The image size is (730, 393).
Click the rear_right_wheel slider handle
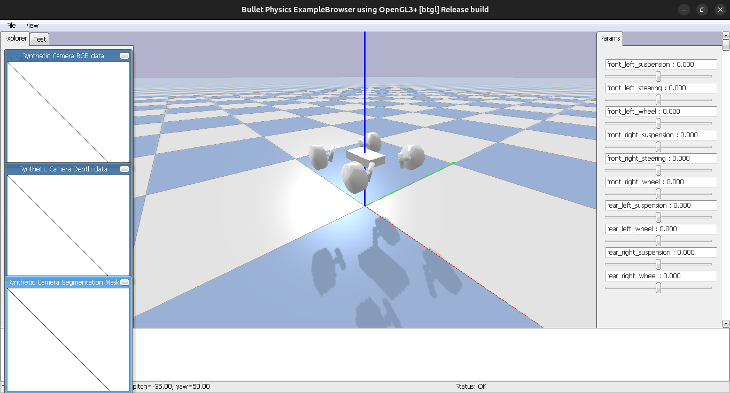click(658, 288)
